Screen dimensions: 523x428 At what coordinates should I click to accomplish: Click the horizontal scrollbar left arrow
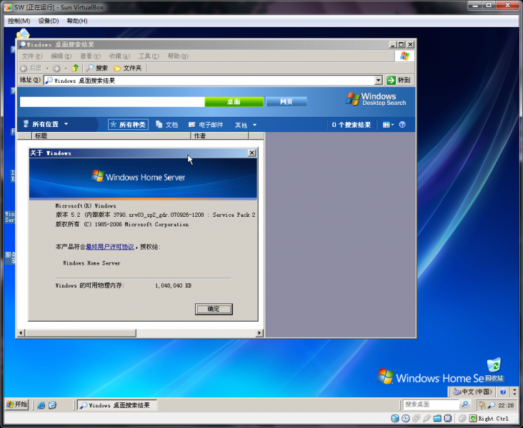tap(21, 332)
